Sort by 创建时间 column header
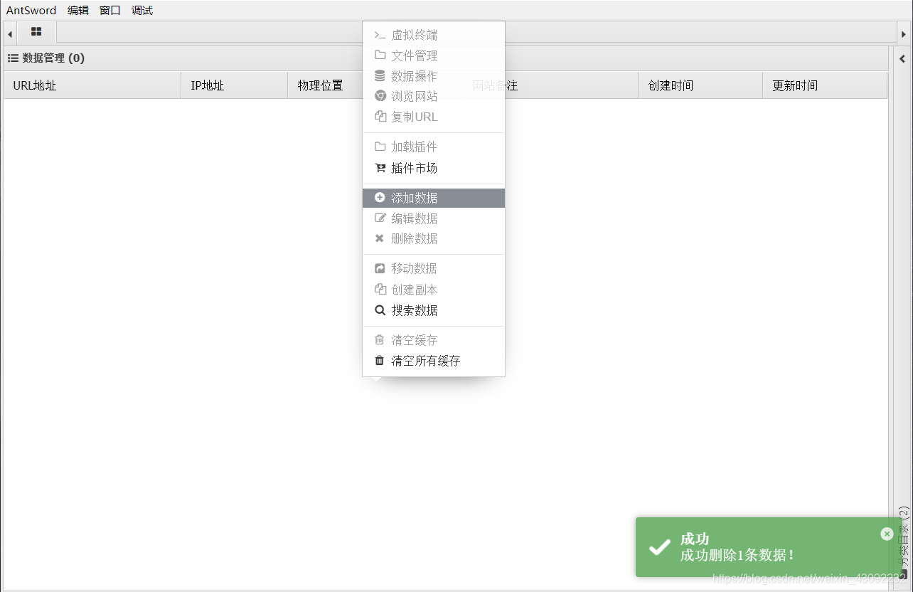 700,85
